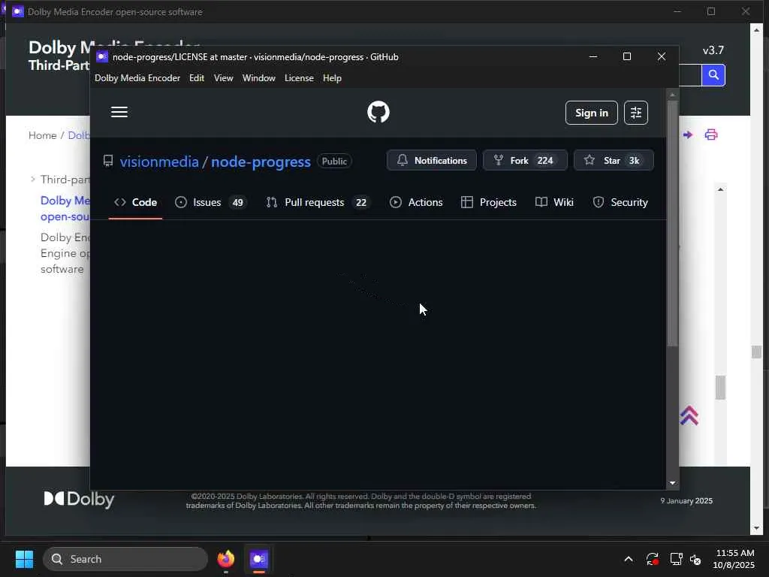769x577 pixels.
Task: Open the Security tab
Action: click(620, 202)
